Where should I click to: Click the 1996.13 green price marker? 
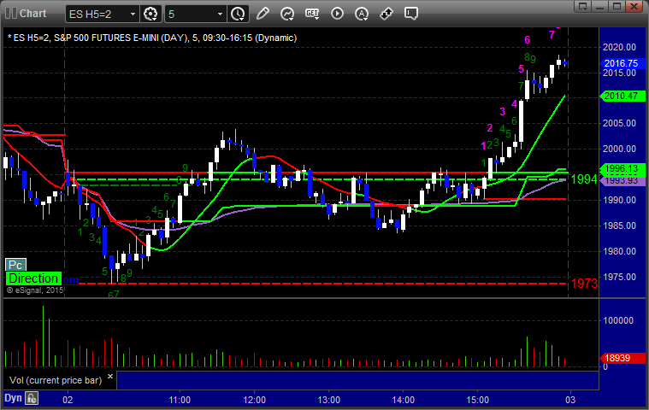click(622, 168)
